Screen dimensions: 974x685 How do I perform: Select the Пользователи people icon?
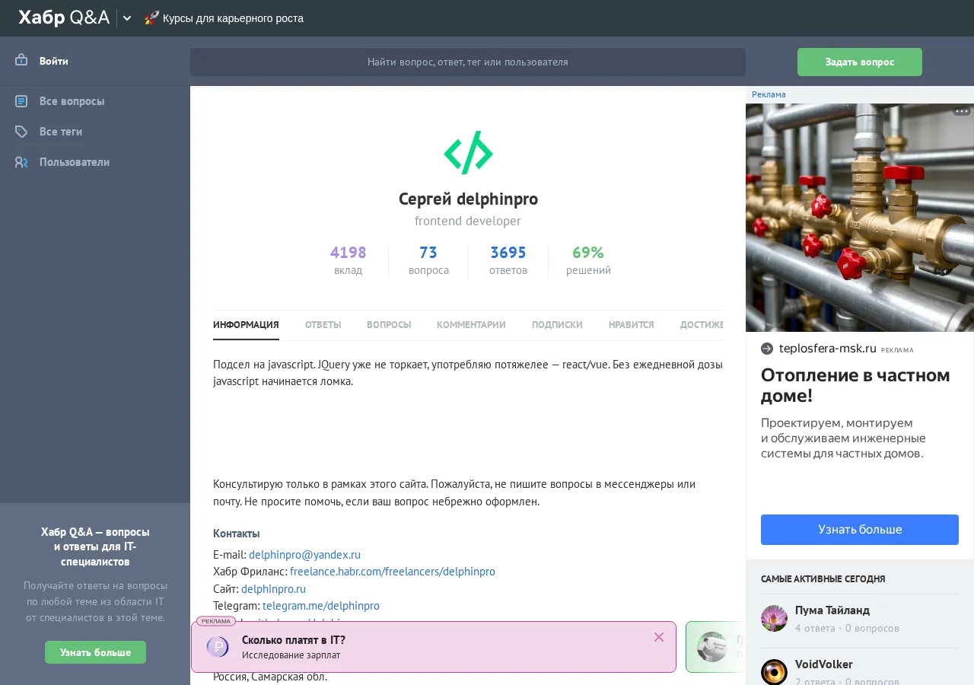coord(21,161)
